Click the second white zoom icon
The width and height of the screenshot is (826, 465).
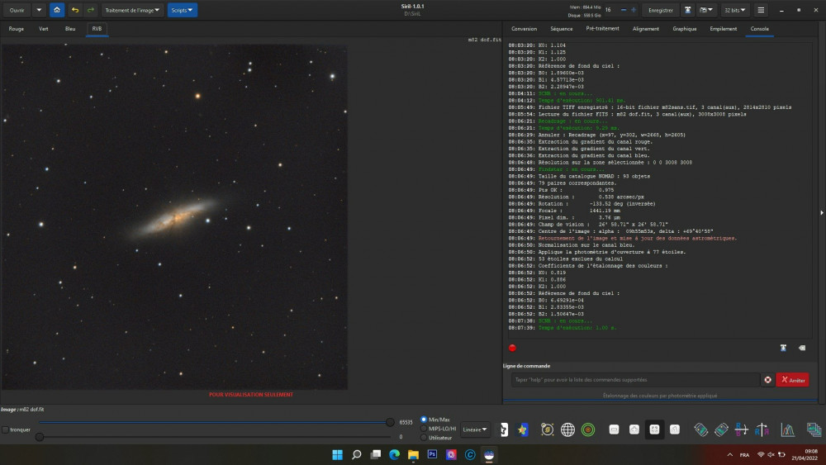[634, 429]
